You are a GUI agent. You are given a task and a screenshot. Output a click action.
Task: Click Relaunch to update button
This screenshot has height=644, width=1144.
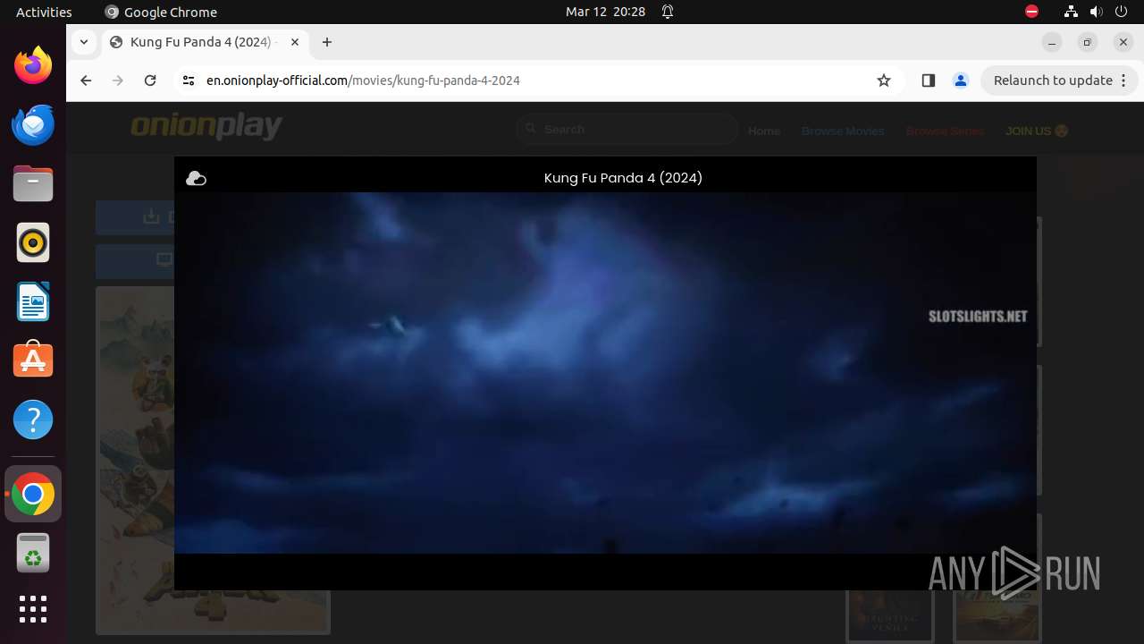(1059, 80)
